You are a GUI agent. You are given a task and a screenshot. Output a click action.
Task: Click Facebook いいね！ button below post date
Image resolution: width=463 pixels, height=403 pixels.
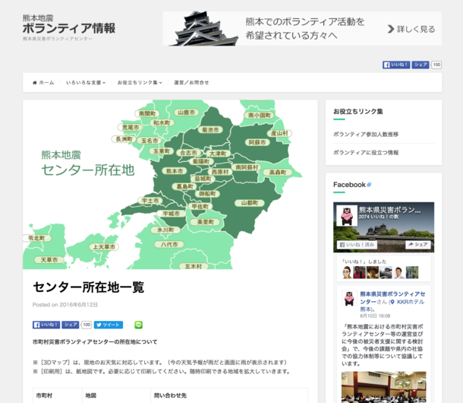46,325
